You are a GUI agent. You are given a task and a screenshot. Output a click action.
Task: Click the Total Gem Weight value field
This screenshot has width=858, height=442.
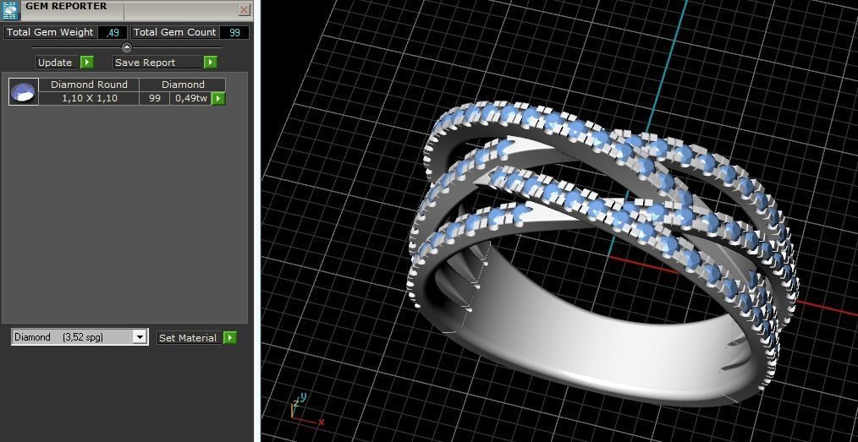(x=113, y=32)
